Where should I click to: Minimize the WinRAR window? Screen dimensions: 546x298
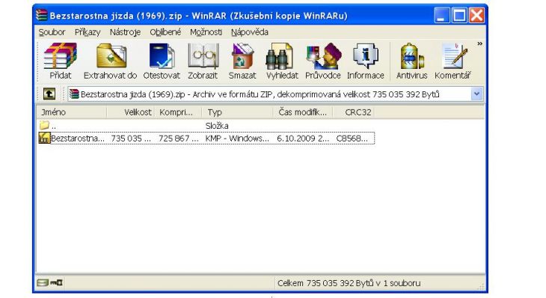point(441,15)
